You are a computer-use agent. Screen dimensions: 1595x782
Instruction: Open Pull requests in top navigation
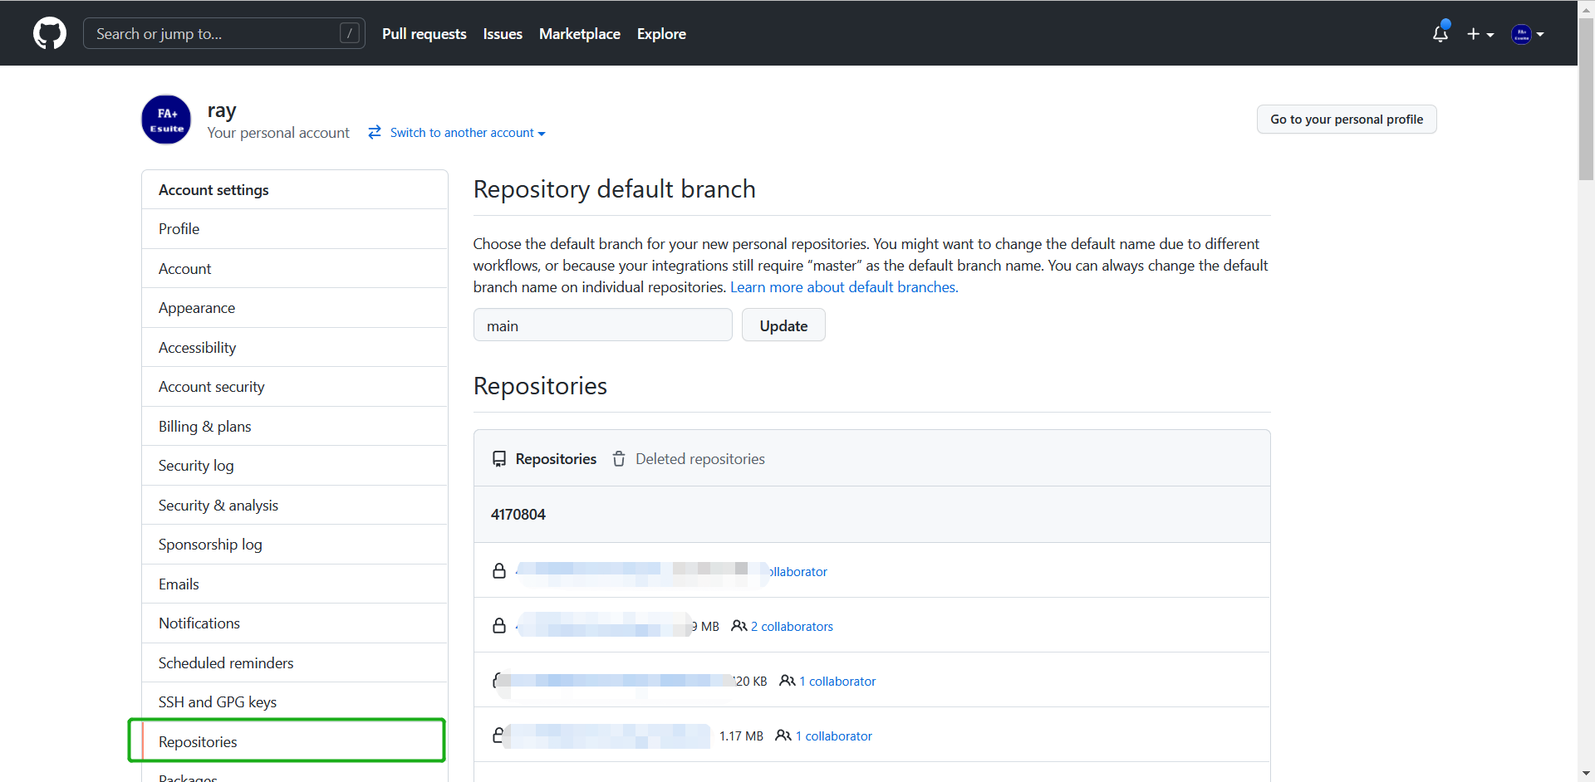point(425,34)
